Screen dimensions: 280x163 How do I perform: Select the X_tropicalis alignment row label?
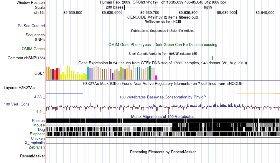click(35, 143)
